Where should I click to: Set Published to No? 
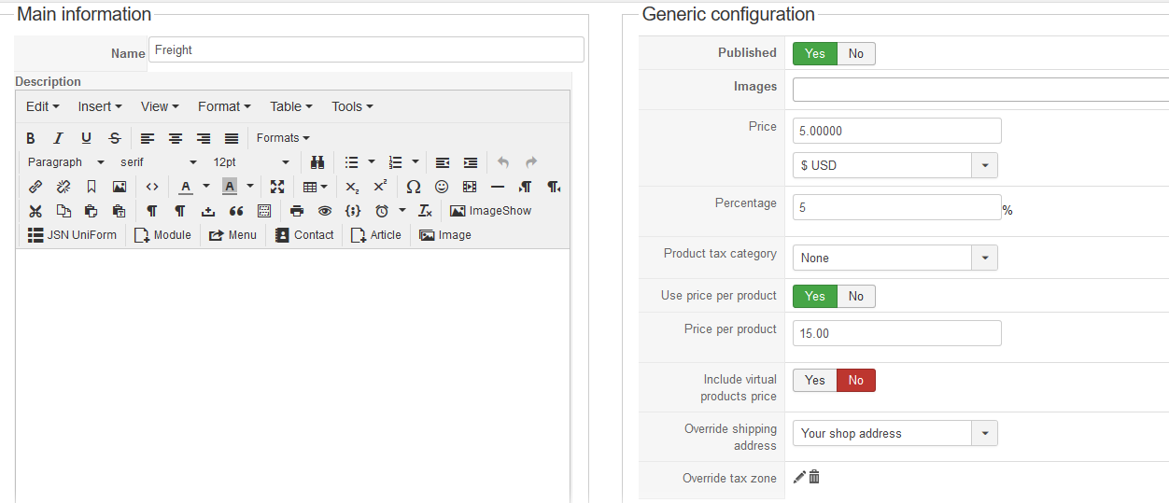856,54
